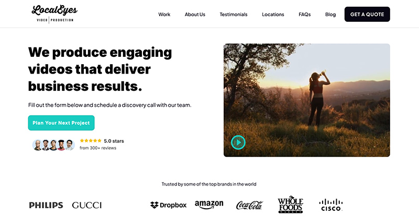419x218 pixels.
Task: Click the Coca-Cola logo
Action: [x=250, y=205]
